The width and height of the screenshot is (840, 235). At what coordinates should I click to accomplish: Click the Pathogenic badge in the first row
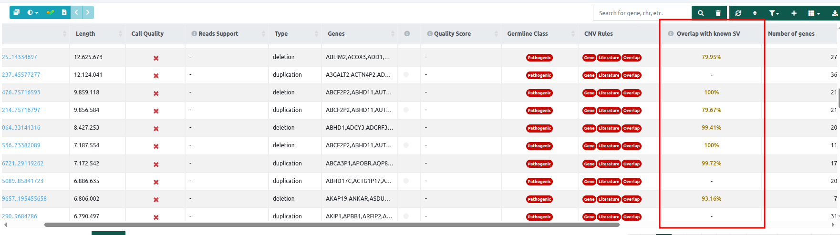[x=539, y=58]
